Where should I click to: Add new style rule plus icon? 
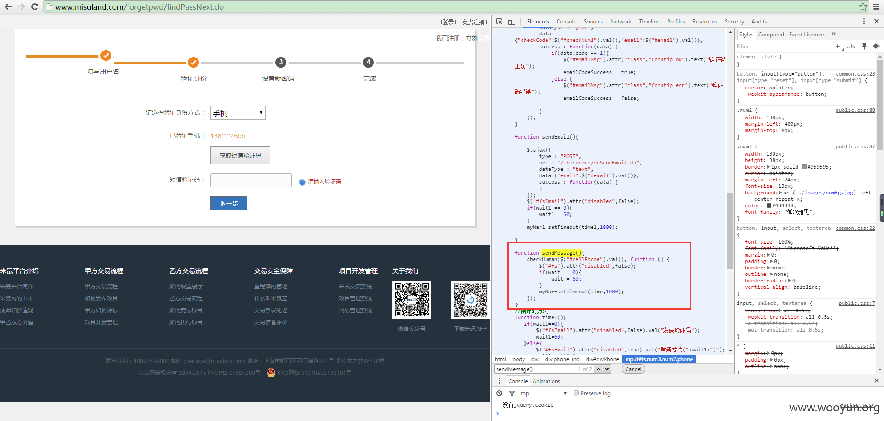click(x=838, y=46)
